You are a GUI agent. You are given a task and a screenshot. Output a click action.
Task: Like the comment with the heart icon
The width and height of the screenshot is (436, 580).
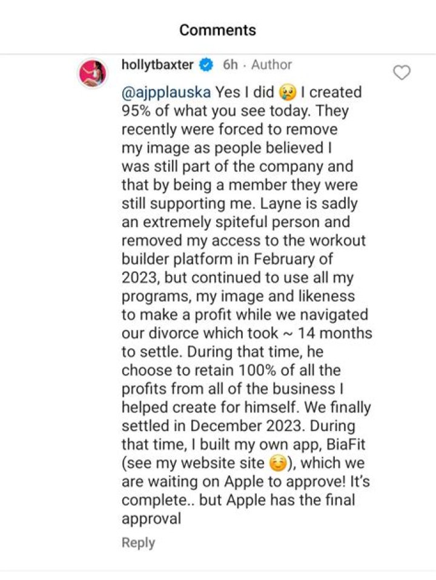402,73
